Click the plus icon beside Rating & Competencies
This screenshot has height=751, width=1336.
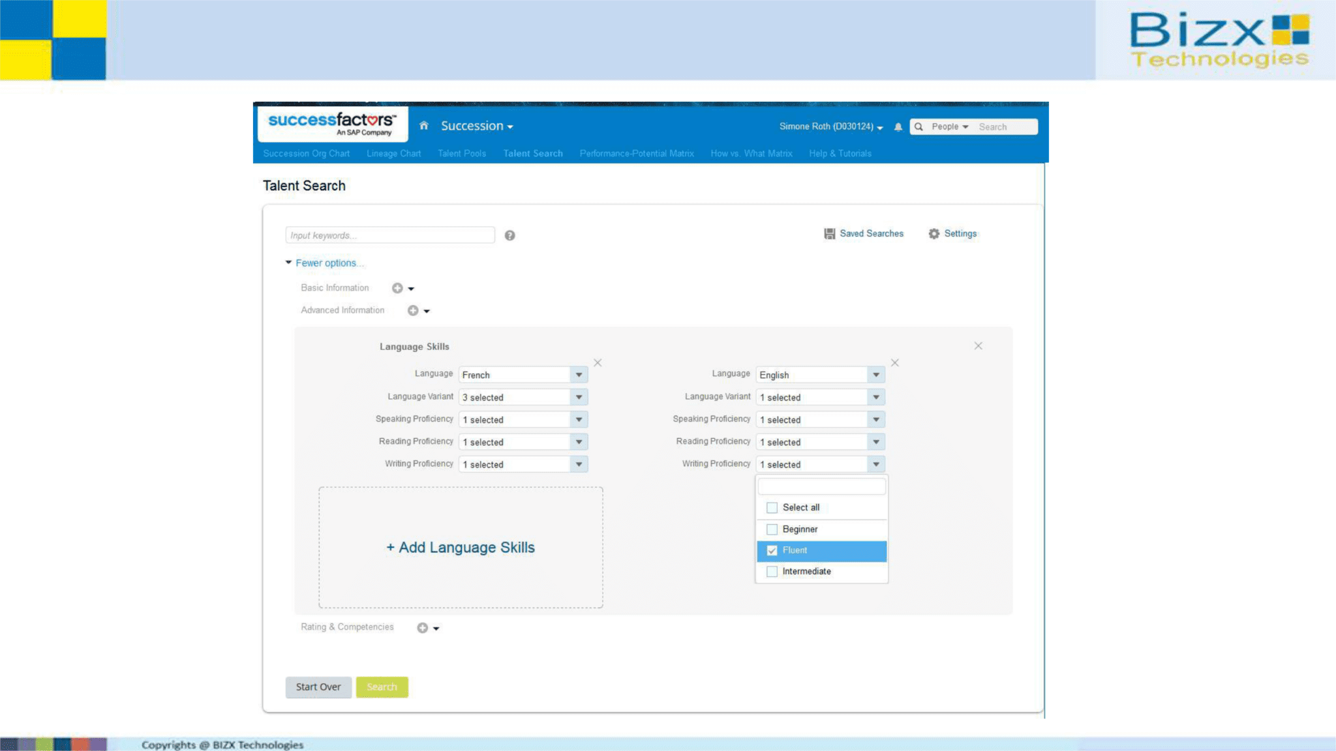422,627
